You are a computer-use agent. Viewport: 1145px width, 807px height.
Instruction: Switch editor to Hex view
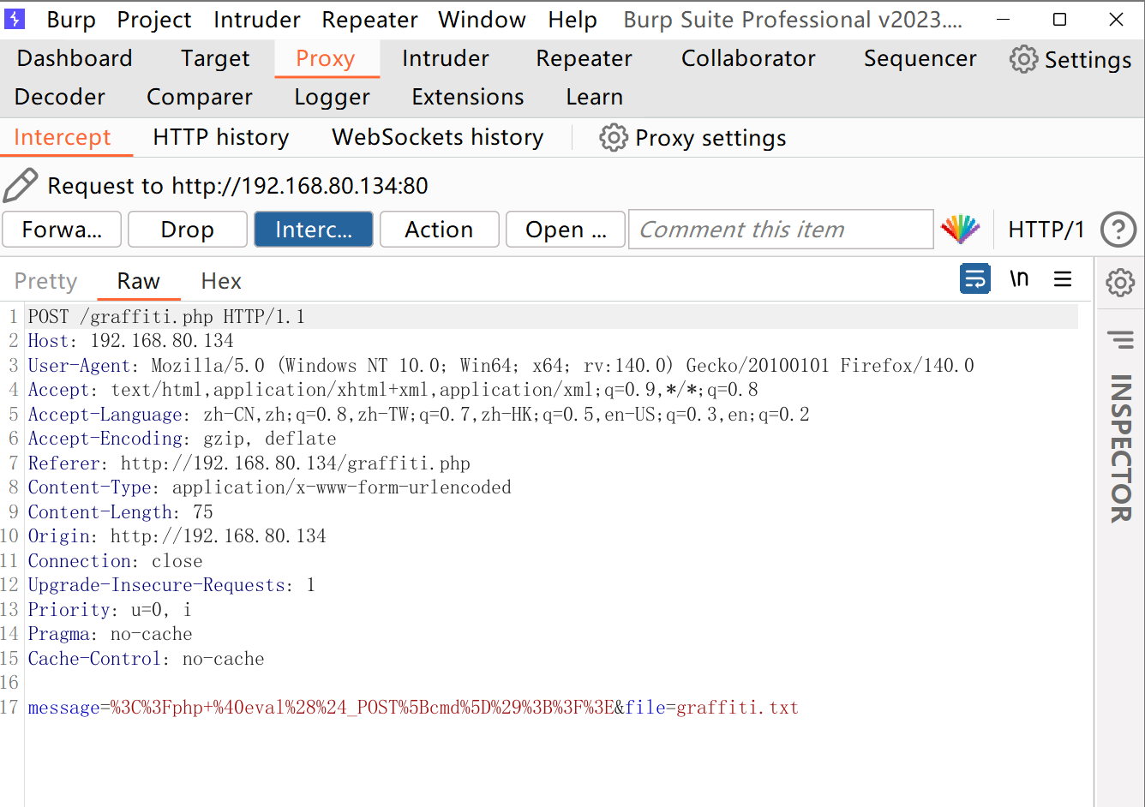click(221, 281)
